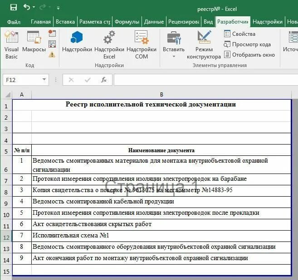This screenshot has width=298, height=280.
Task: Expand the Вставить controls dropdown arrow
Action: point(174,56)
